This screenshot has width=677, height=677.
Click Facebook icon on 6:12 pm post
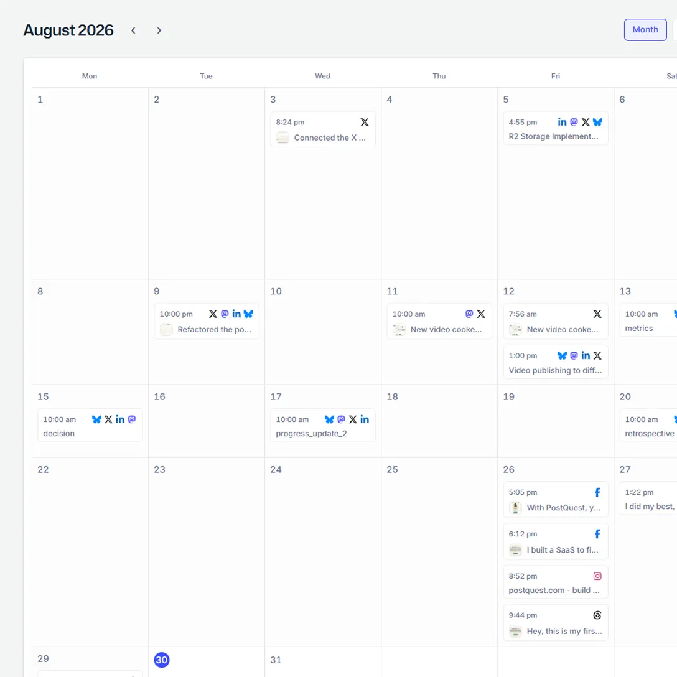point(597,534)
